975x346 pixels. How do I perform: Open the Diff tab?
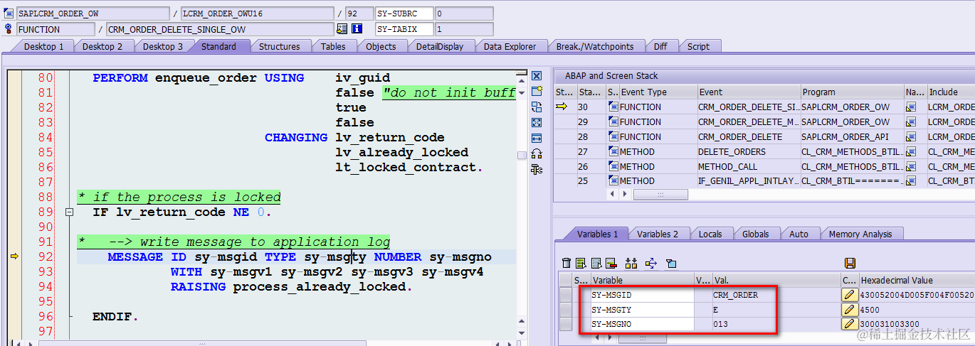point(660,46)
